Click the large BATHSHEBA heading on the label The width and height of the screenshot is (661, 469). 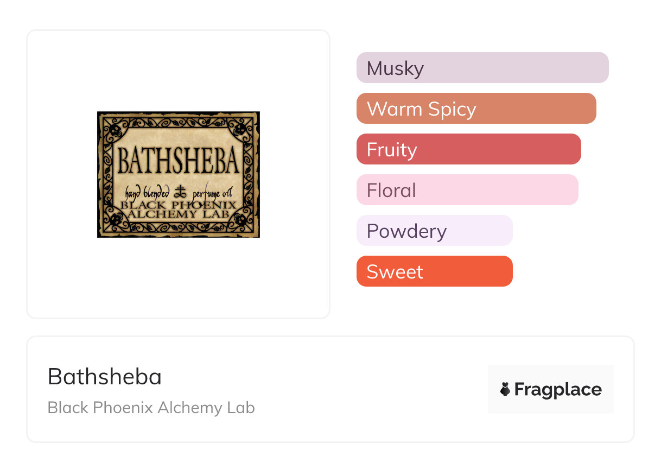click(x=179, y=161)
